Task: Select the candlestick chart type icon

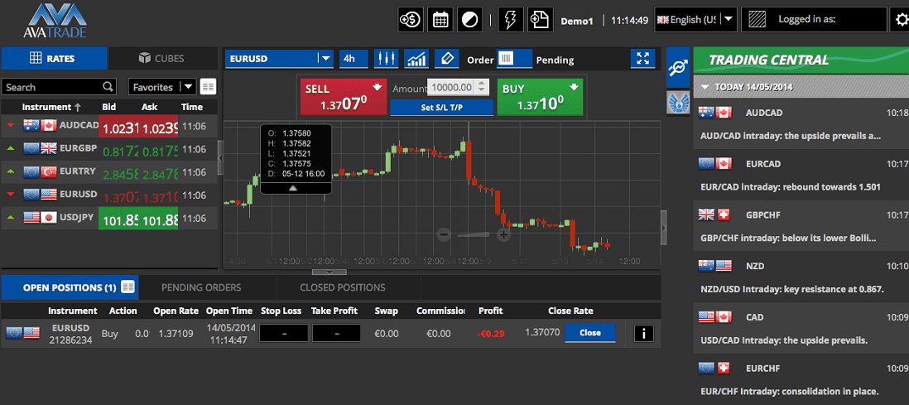Action: click(386, 59)
